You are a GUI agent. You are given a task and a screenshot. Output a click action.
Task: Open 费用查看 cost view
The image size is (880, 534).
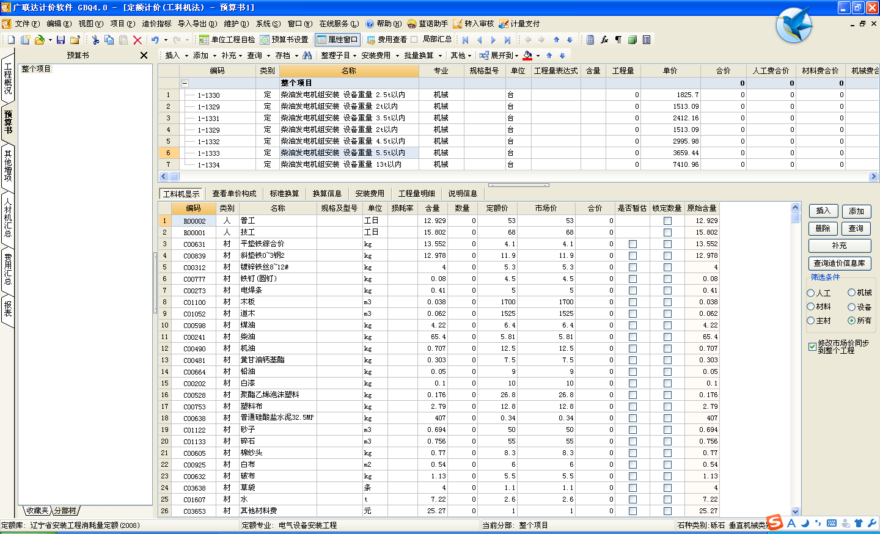387,40
